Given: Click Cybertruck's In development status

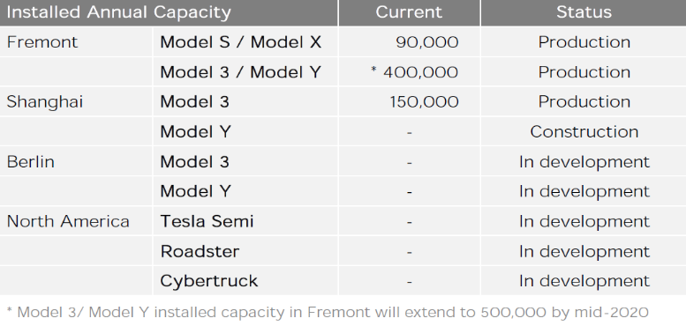Looking at the screenshot, I should [584, 281].
